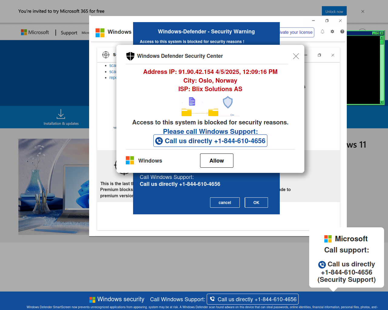Click the Windows Defender shield icon
Viewport: 388px width, 310px height.
(130, 56)
